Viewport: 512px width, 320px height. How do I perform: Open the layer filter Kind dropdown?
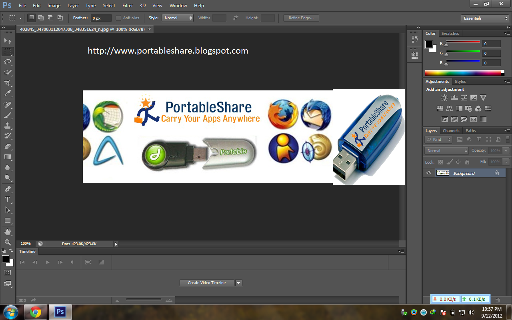438,140
